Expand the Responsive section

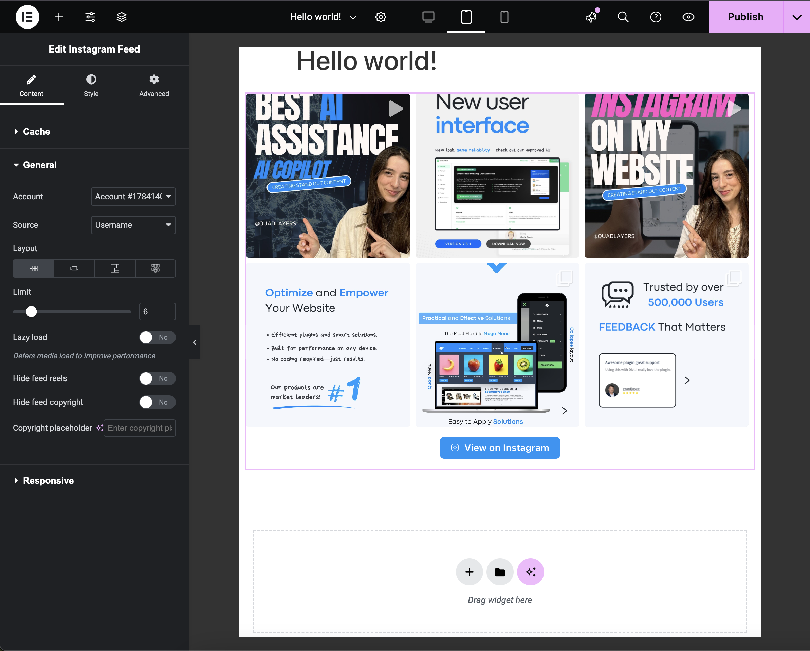coord(95,481)
